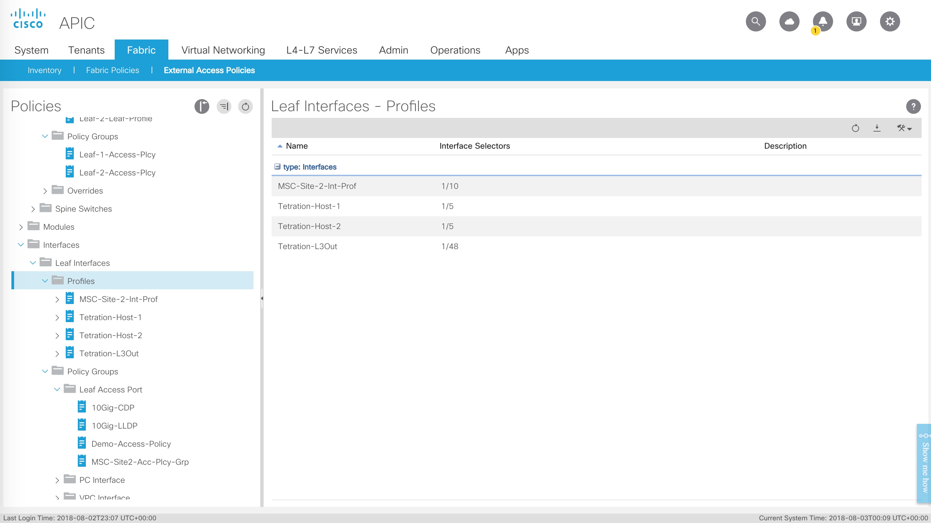The height and width of the screenshot is (523, 931).
Task: Click the search magnifier icon in header
Action: click(x=755, y=21)
